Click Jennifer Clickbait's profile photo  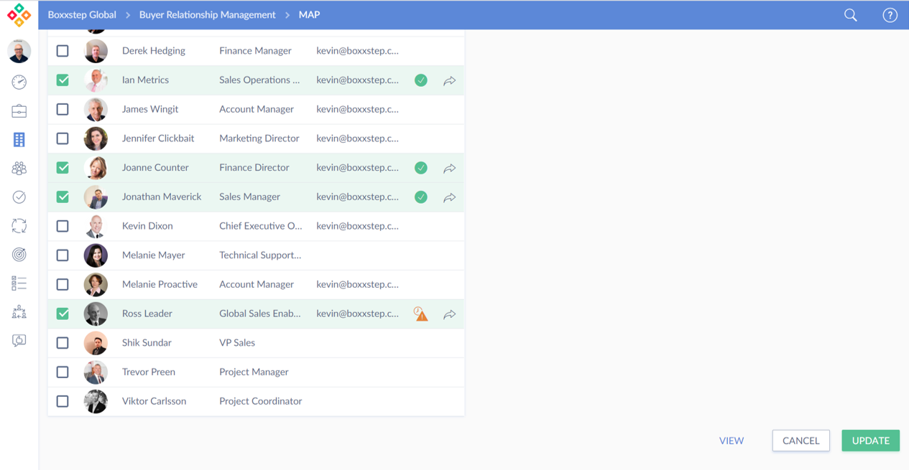coord(96,138)
